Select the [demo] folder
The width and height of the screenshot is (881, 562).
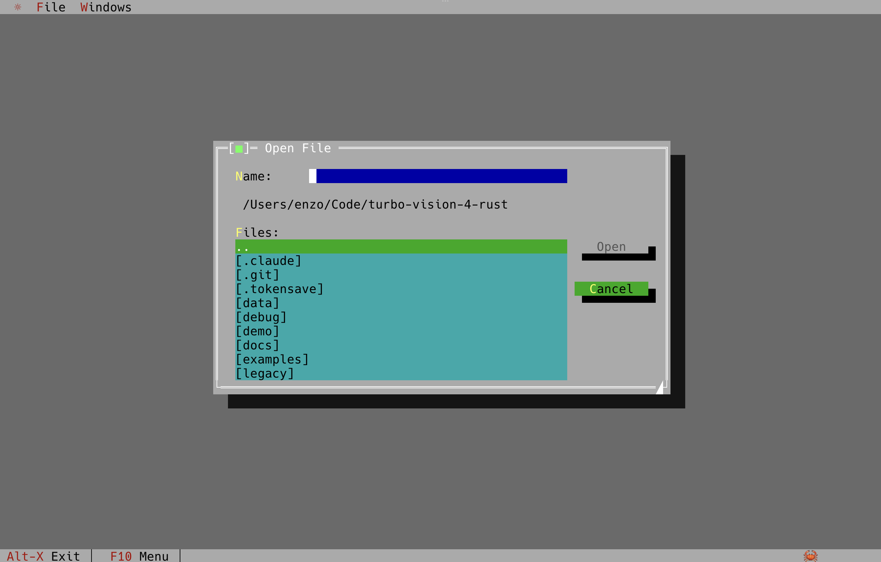click(x=401, y=331)
